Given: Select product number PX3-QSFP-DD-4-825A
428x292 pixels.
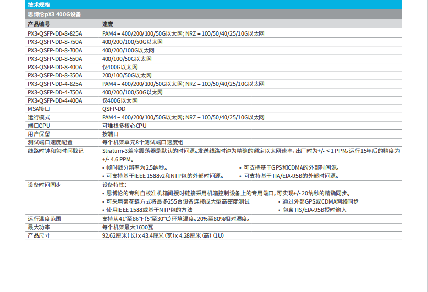Looking at the screenshot, I should pos(55,84).
